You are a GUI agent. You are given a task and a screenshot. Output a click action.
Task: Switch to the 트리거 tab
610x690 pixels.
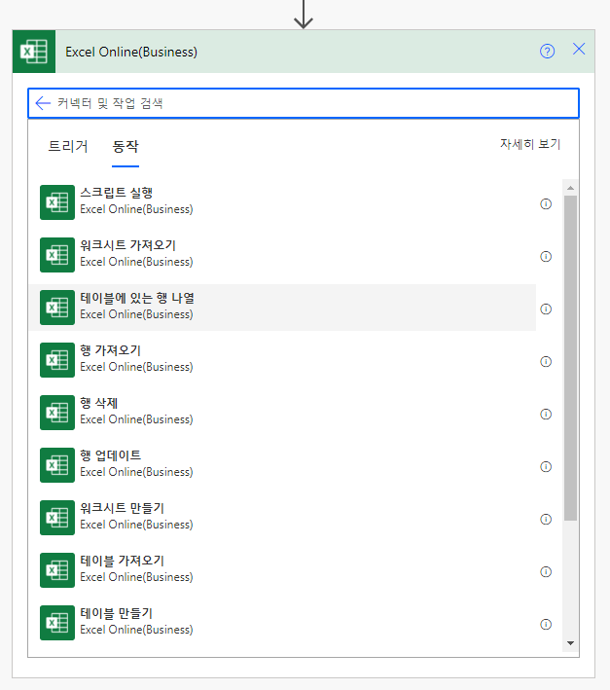[68, 146]
